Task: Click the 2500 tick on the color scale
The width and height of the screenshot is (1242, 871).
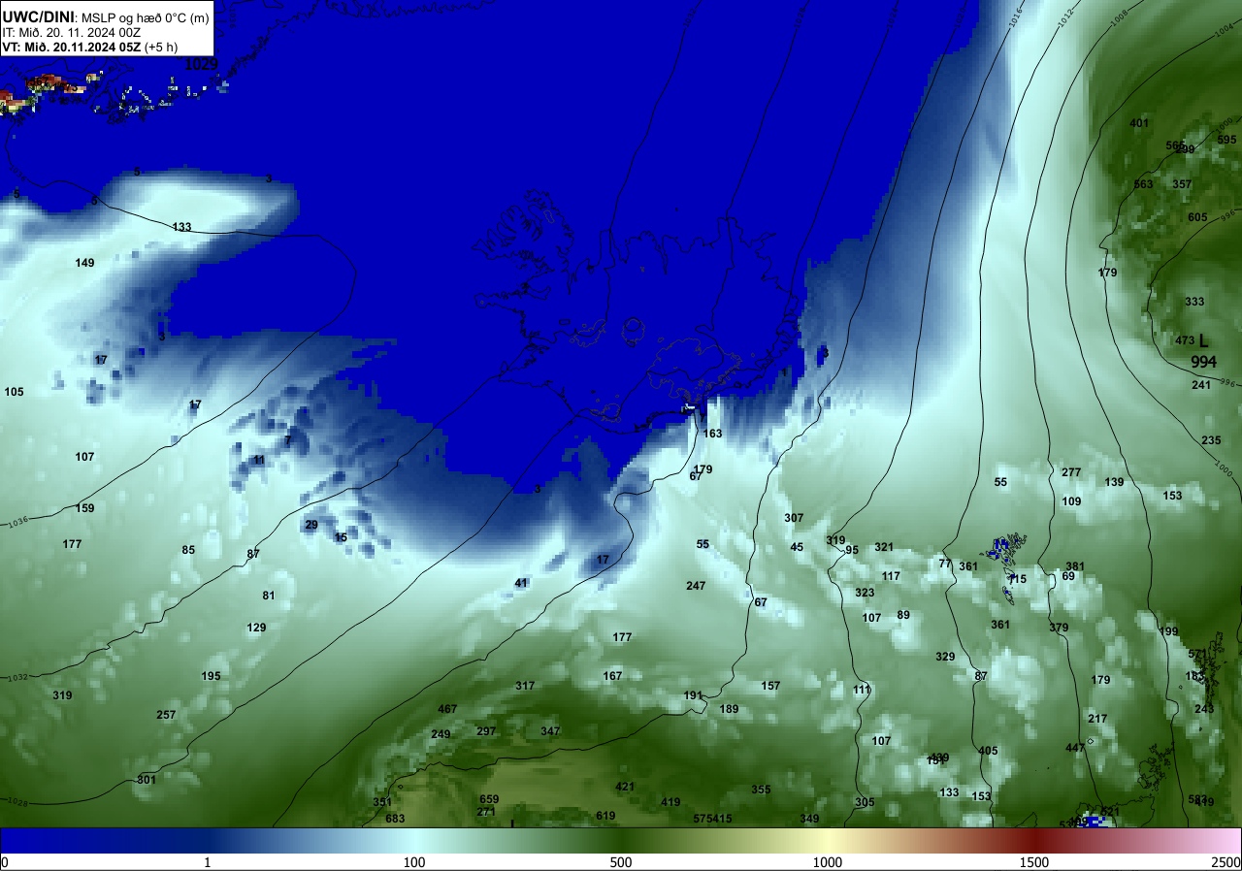Action: point(1227,862)
